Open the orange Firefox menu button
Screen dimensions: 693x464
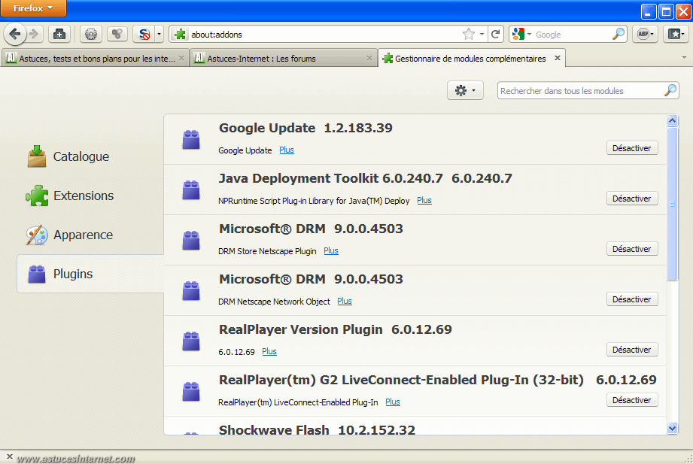tap(33, 8)
